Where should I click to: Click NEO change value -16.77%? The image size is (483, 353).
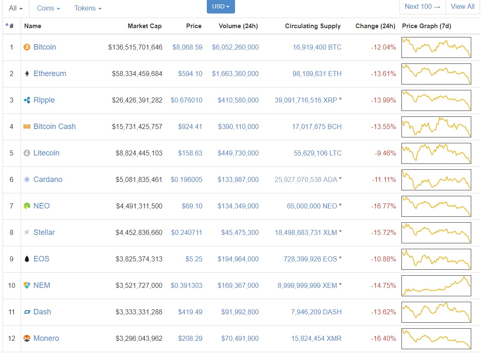[x=383, y=206]
